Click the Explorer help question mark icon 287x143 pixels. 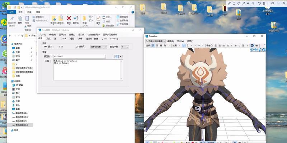133,12
